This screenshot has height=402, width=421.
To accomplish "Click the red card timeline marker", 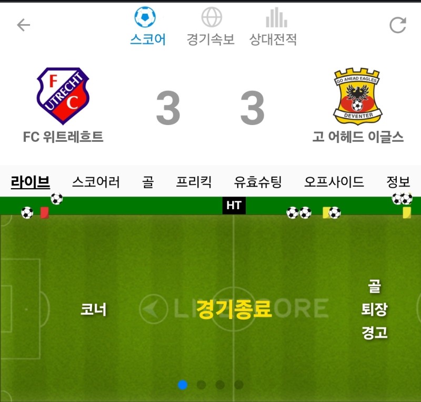I will pyautogui.click(x=45, y=213).
